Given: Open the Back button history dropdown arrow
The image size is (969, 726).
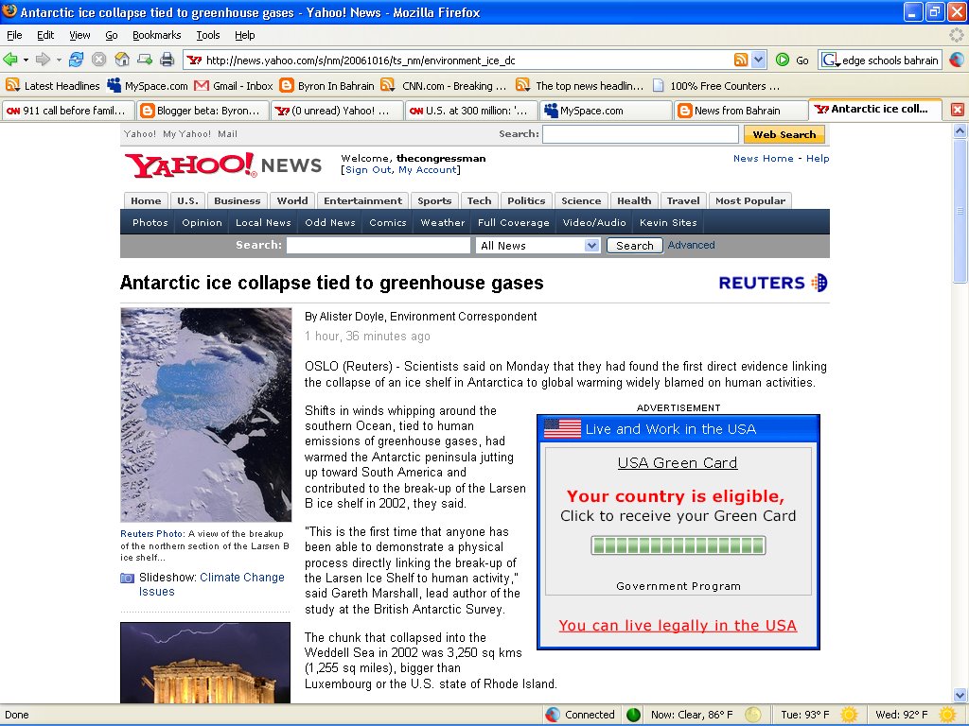Looking at the screenshot, I should [26, 60].
